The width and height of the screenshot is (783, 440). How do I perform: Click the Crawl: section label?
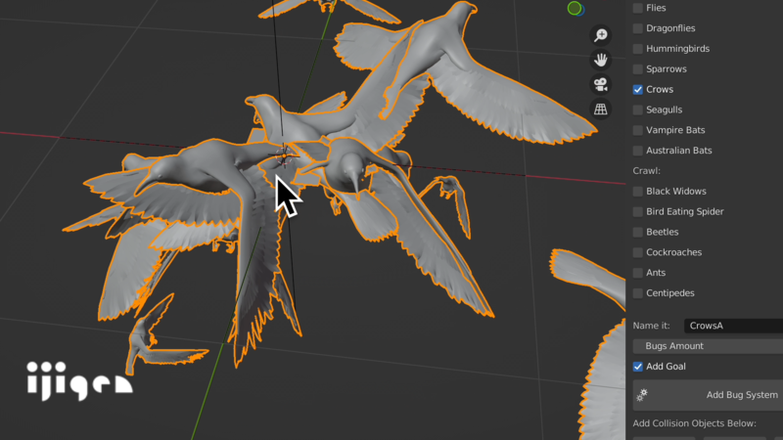pyautogui.click(x=646, y=170)
